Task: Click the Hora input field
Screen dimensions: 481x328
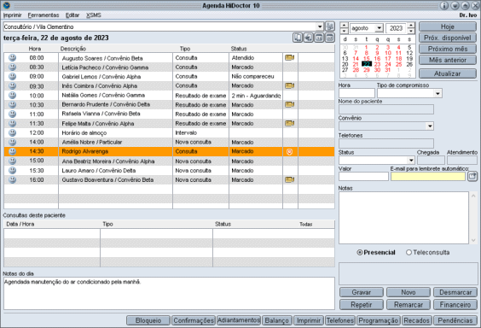Action: point(356,93)
